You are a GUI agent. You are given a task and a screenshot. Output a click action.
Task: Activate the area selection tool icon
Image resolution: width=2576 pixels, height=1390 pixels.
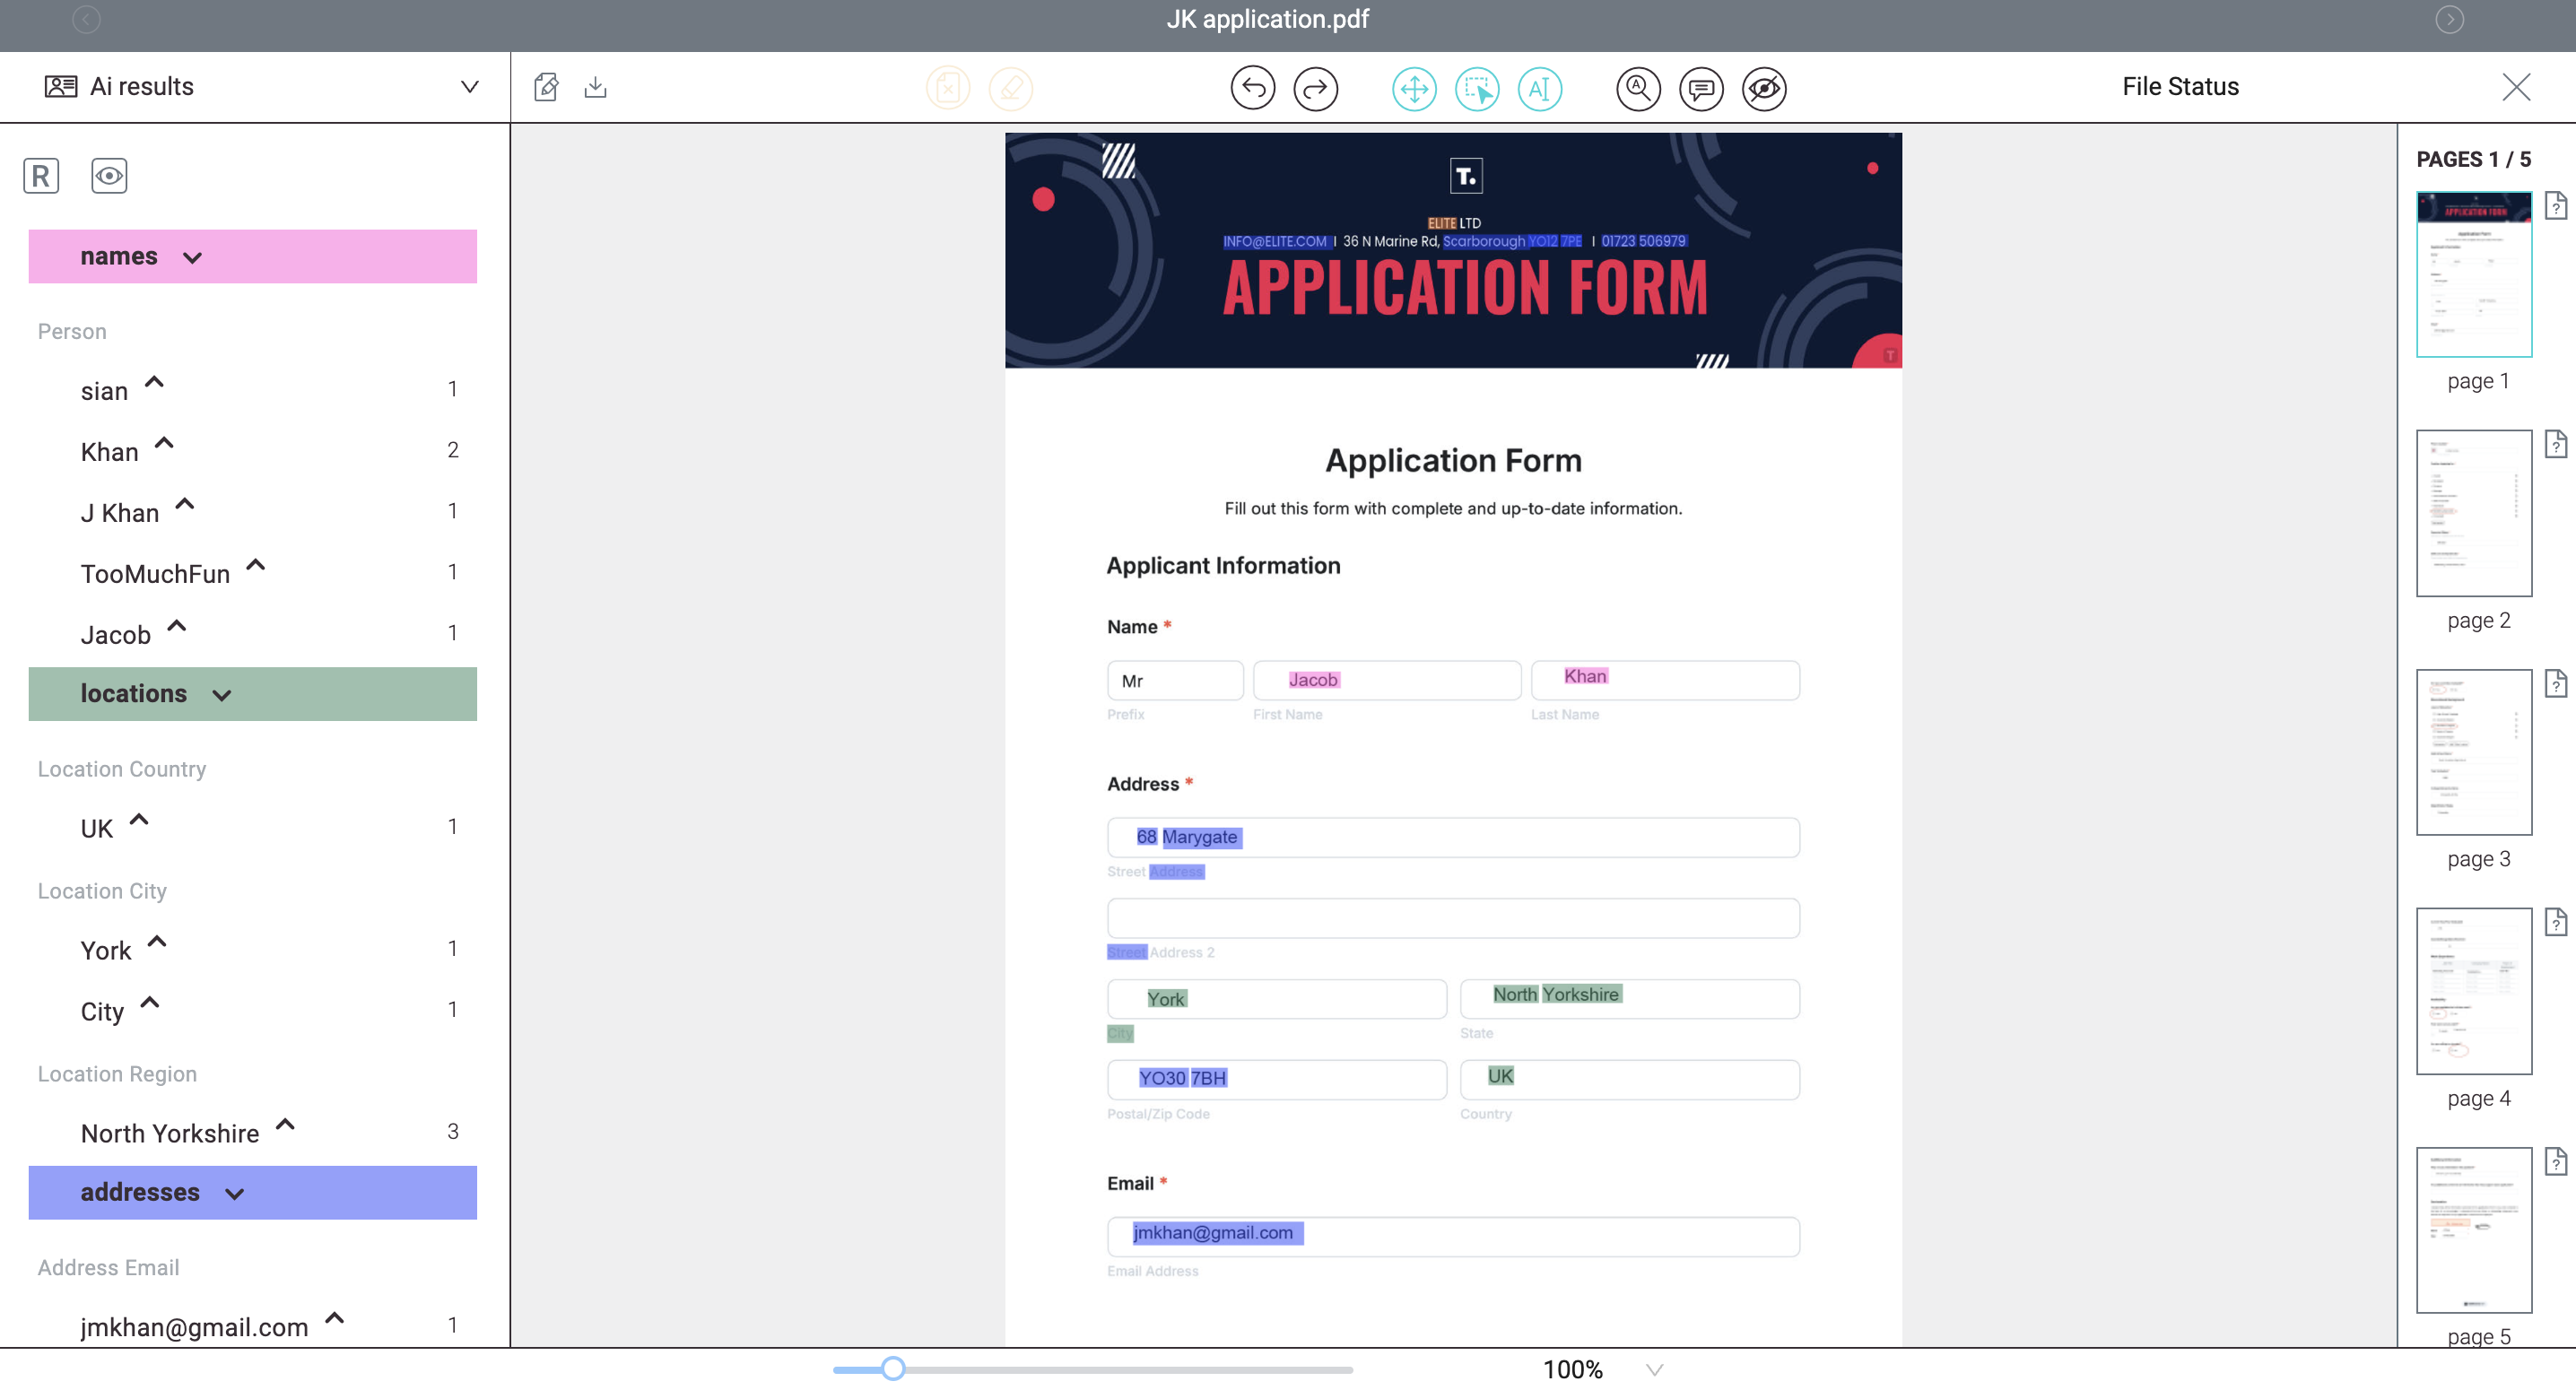pyautogui.click(x=1477, y=88)
